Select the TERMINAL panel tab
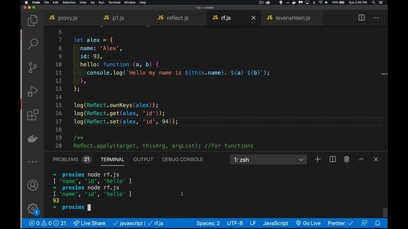 click(x=112, y=160)
